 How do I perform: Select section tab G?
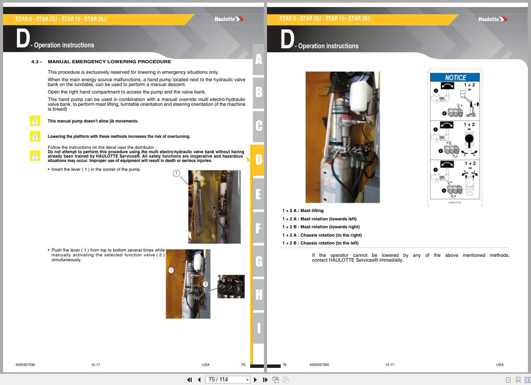point(258,262)
